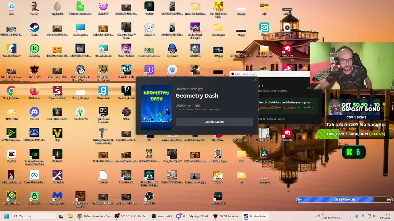Launch the Voicemod V3 desktop shortcut
Screen dimensions: 394x221
click(x=218, y=198)
